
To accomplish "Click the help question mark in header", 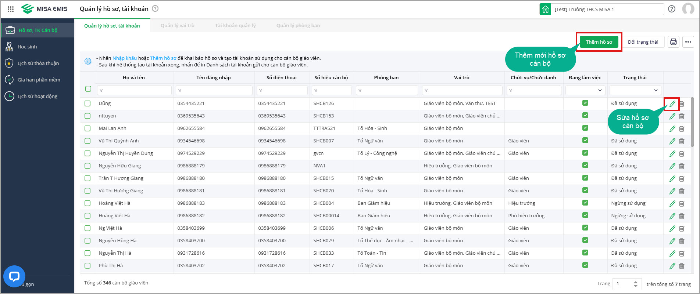I will click(x=672, y=9).
